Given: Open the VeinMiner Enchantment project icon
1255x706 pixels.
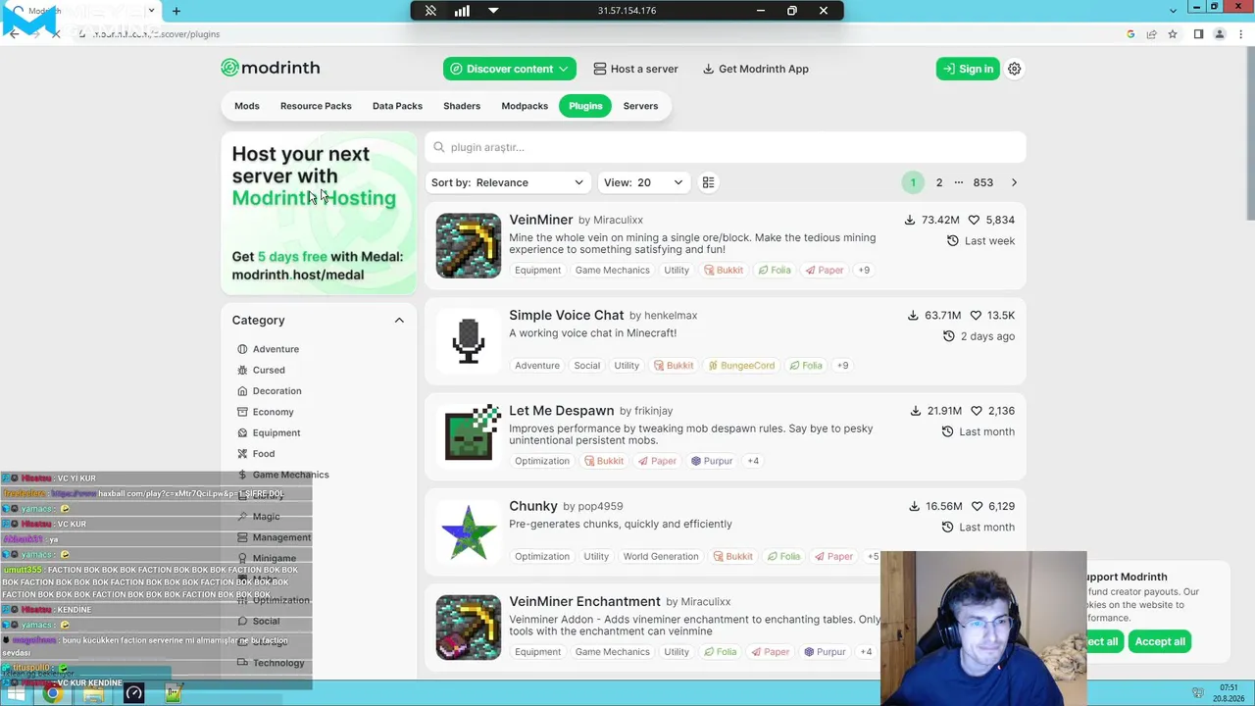Looking at the screenshot, I should point(468,627).
